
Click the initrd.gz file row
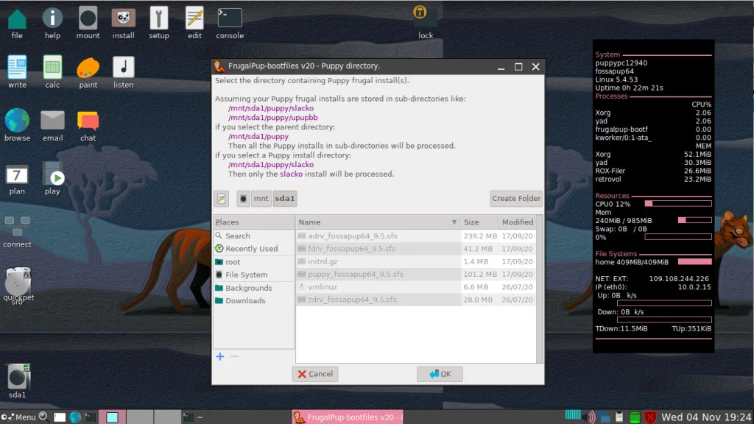[415, 261]
